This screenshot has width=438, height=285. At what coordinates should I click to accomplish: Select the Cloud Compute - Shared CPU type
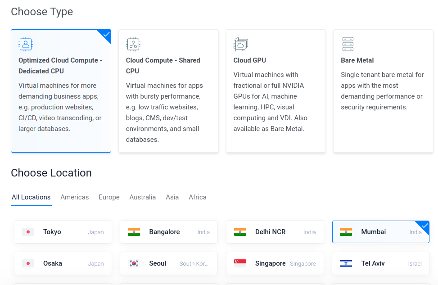click(x=168, y=91)
